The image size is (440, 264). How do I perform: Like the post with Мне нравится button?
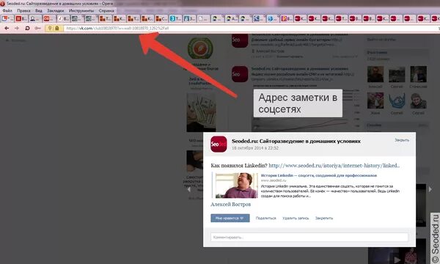pos(230,218)
